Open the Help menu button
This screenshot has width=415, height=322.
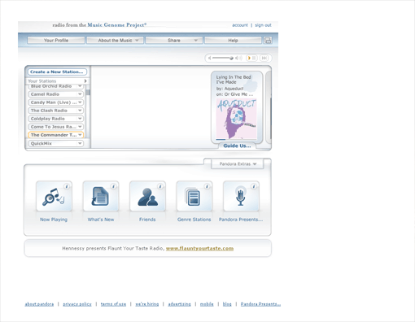233,41
